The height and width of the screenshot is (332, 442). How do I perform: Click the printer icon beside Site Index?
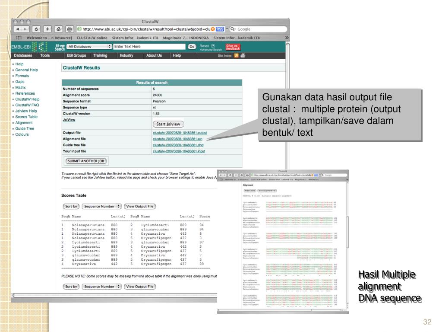pos(243,56)
